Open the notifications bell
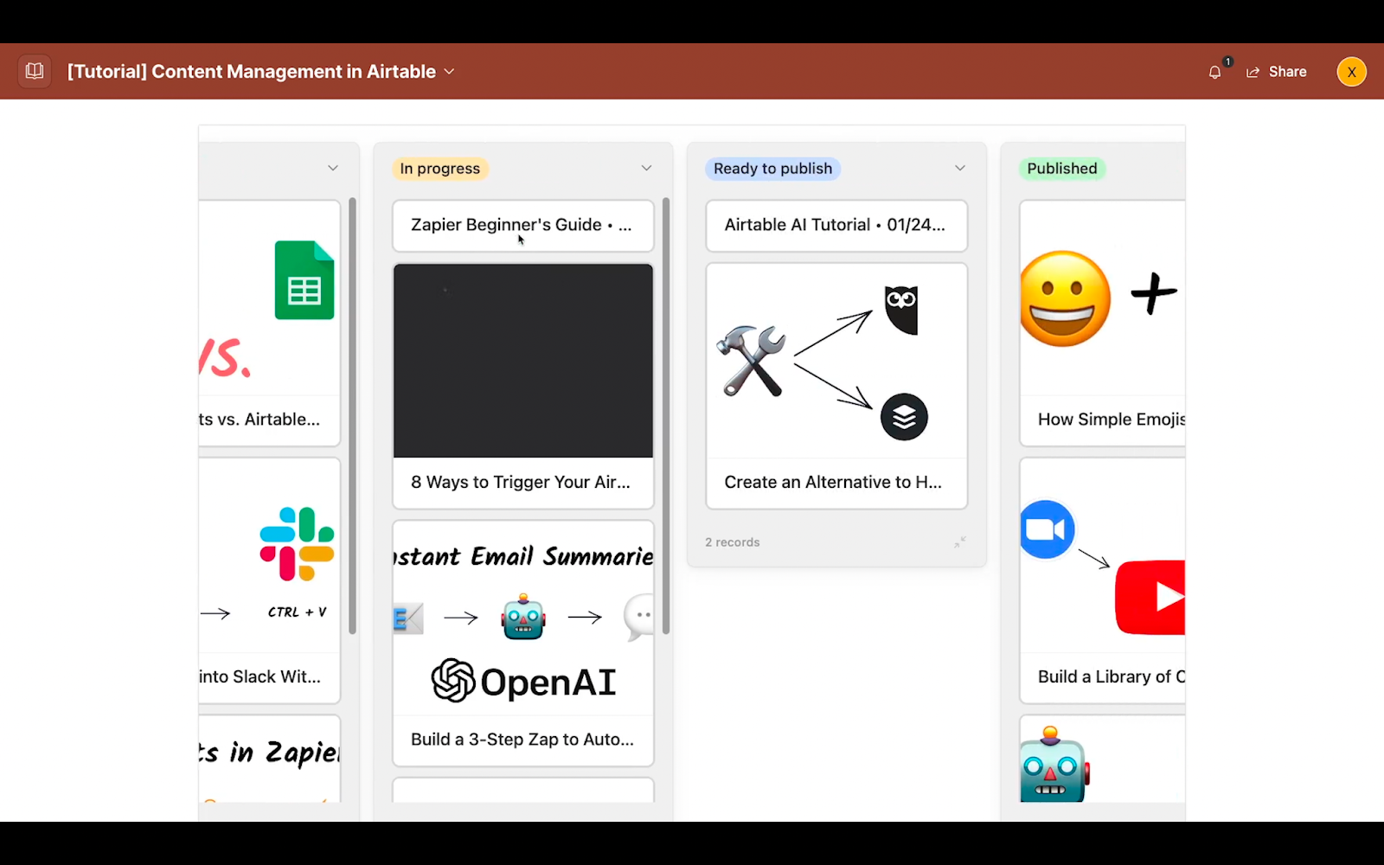 1214,72
